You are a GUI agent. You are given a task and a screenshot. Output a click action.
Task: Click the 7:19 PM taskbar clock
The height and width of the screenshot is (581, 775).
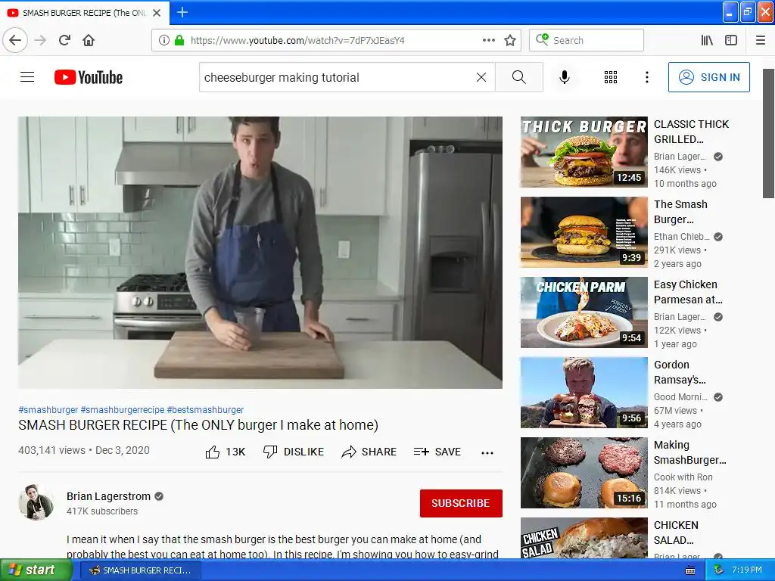coord(746,570)
